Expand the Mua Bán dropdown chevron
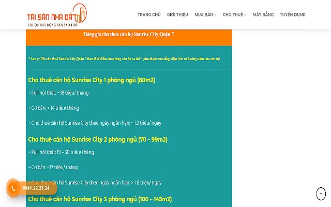Image resolution: width=331 pixels, height=207 pixels. [215, 15]
